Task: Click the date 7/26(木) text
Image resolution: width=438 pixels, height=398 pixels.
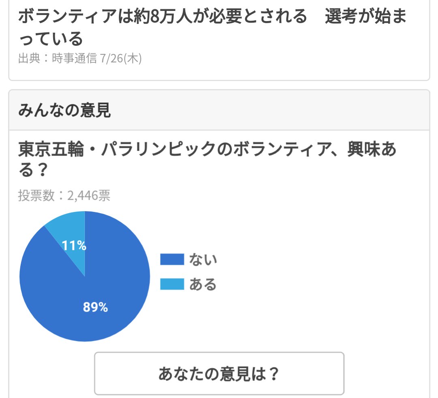Action: 121,58
